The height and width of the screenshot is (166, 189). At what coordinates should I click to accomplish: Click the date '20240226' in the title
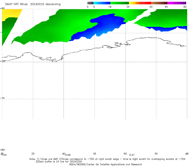click(37, 4)
